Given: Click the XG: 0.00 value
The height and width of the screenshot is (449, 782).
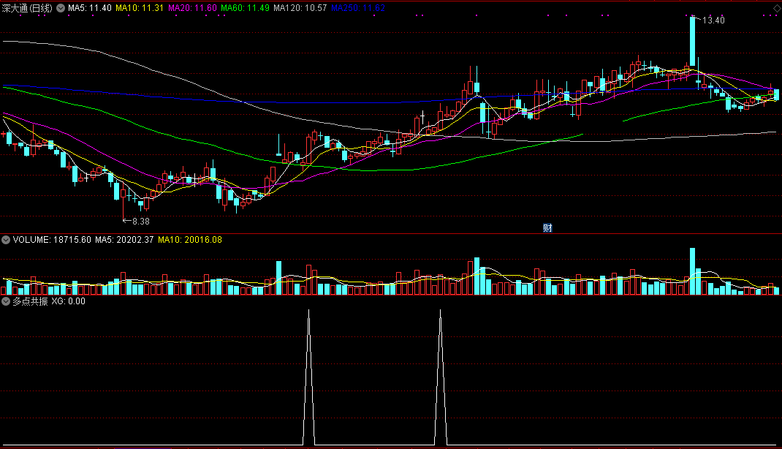Looking at the screenshot, I should coord(68,301).
